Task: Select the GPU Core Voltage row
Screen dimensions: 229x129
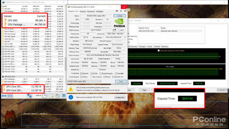Action: [x=33, y=82]
